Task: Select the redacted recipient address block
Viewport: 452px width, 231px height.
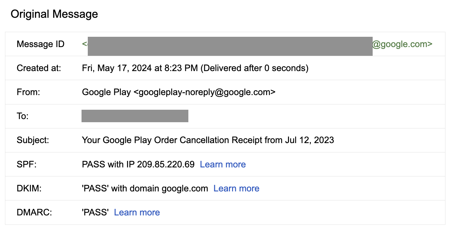Action: point(135,116)
